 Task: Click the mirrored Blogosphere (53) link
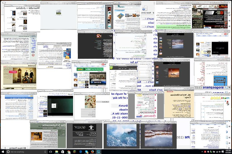[x=209, y=88]
